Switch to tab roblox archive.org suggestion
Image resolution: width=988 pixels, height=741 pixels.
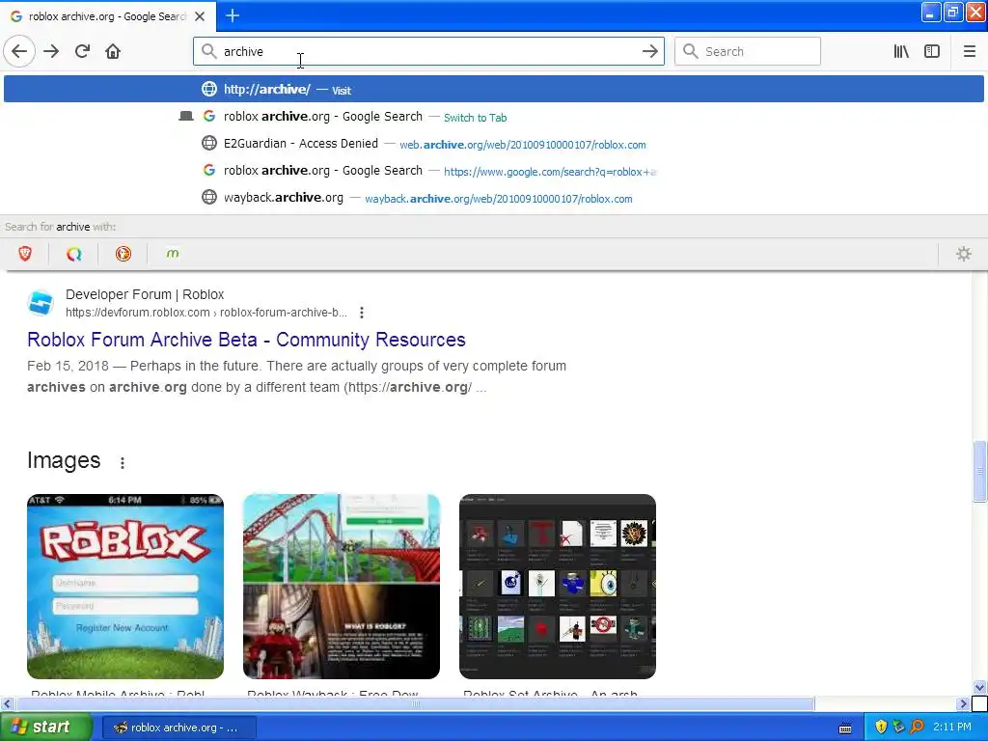point(494,117)
